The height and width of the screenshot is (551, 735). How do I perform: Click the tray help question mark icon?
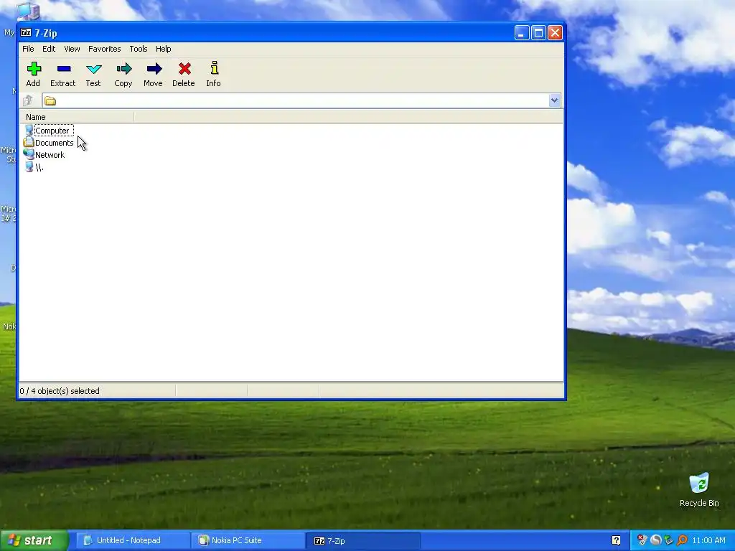coord(617,540)
